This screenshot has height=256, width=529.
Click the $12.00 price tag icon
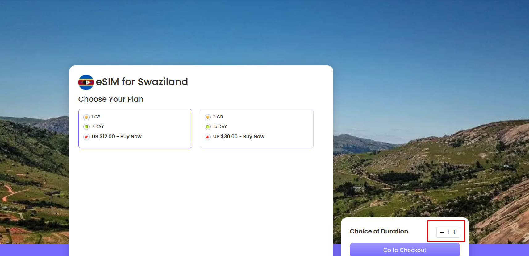click(86, 137)
